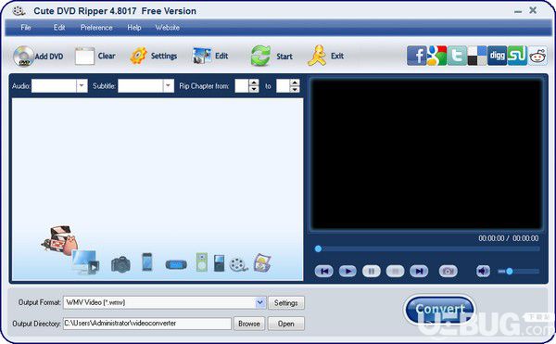Image resolution: width=556 pixels, height=344 pixels.
Task: Increase the Rip Chapter from value
Action: pyautogui.click(x=254, y=83)
